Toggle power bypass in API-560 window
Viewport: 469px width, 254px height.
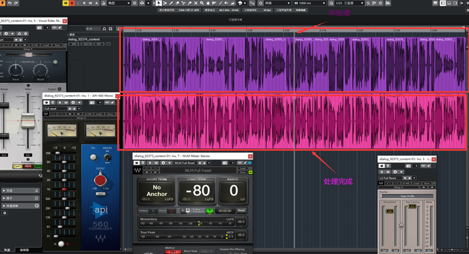pos(46,102)
